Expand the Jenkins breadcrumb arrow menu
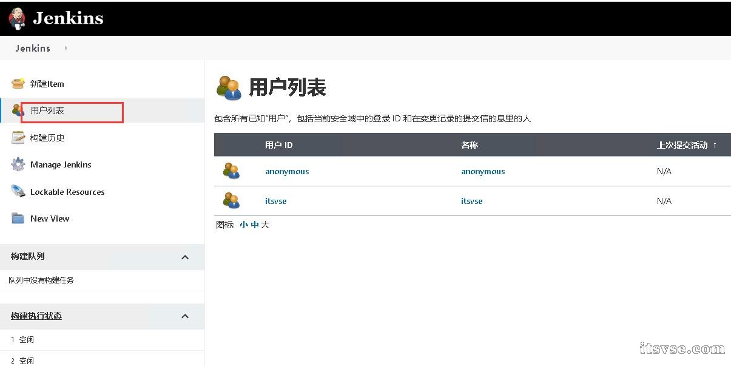Image resolution: width=731 pixels, height=366 pixels. click(x=66, y=48)
